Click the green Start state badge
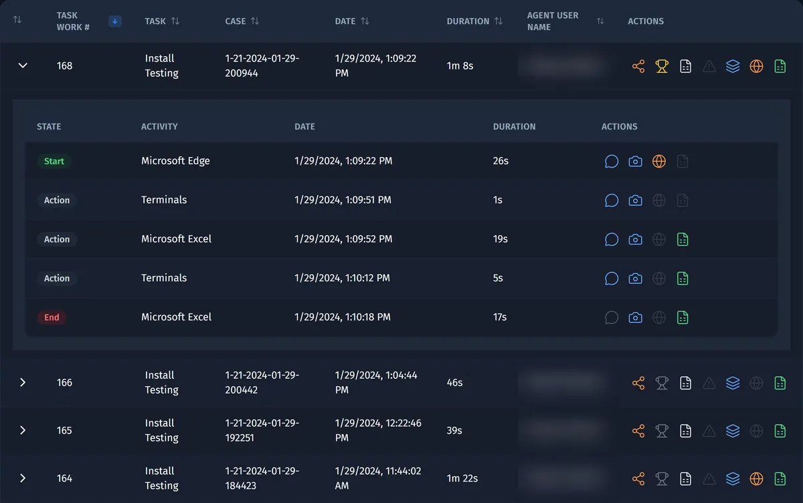The image size is (803, 503). click(54, 161)
